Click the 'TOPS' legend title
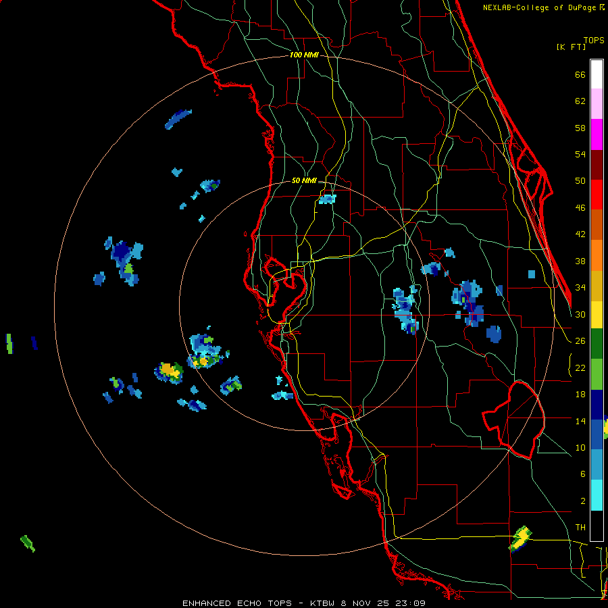This screenshot has width=608, height=608. [x=594, y=41]
